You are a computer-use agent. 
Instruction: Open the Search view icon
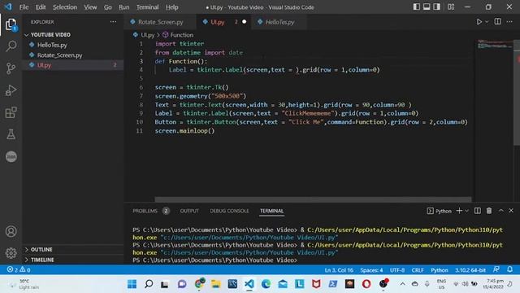tap(11, 46)
